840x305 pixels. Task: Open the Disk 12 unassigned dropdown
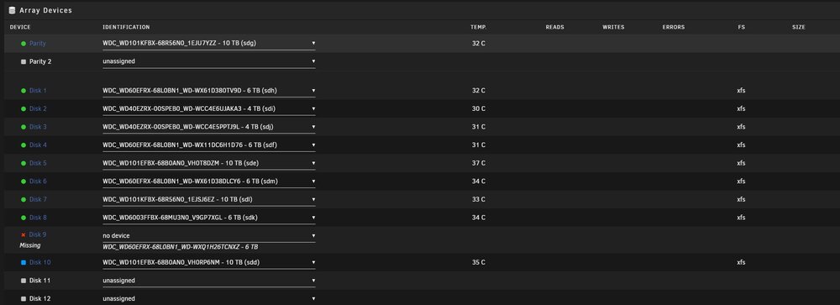tap(209, 298)
